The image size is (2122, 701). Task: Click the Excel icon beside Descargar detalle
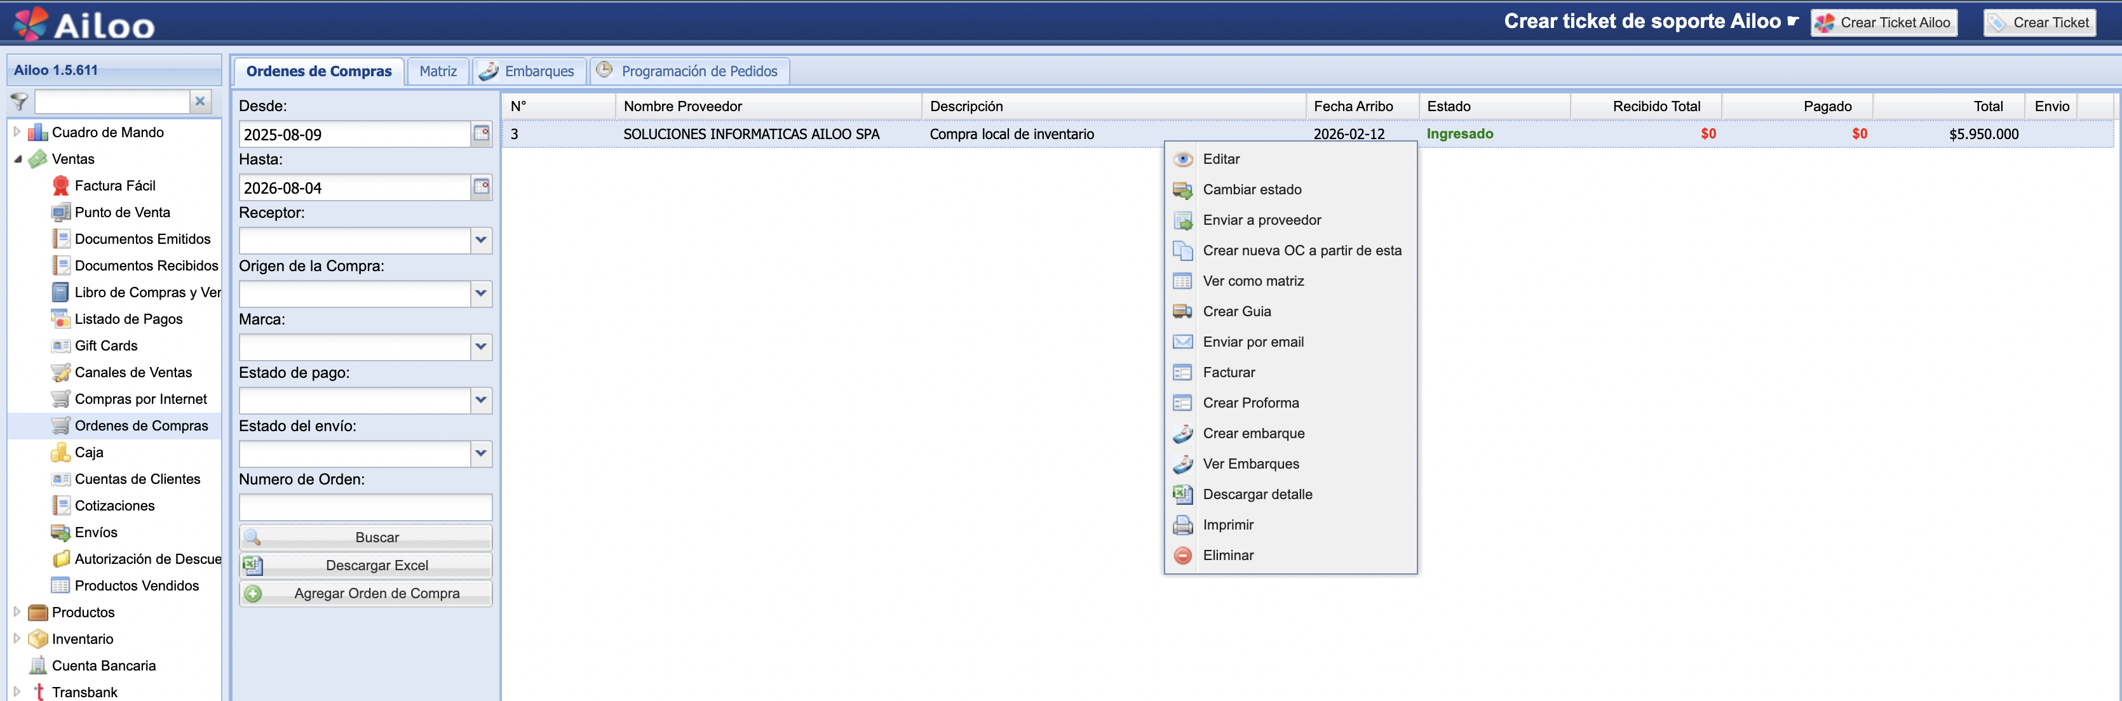1182,494
